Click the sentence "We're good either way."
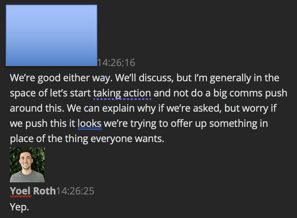Image resolution: width=297 pixels, height=218 pixels. [60, 78]
